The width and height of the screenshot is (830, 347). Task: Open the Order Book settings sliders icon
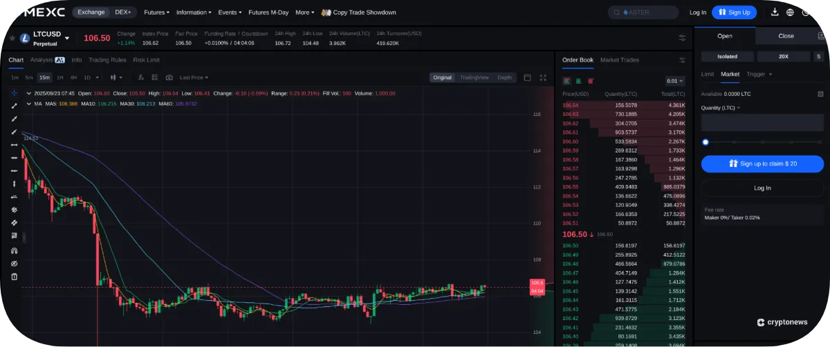point(683,60)
